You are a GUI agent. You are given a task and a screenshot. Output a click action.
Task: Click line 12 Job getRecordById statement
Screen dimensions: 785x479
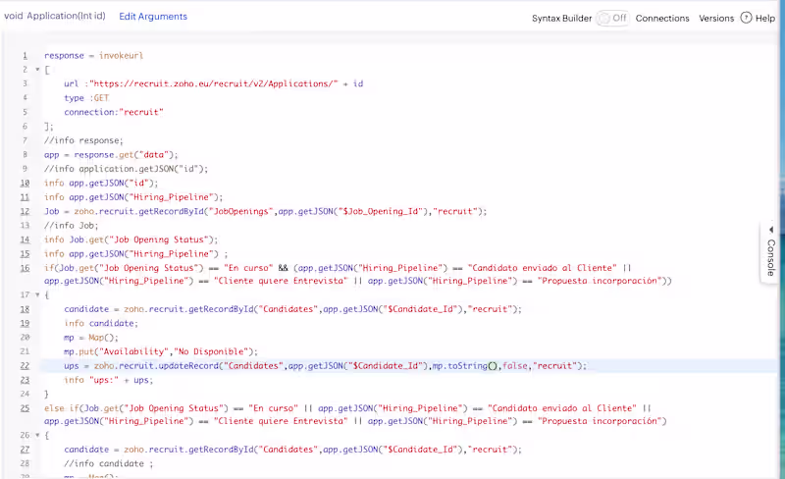265,211
